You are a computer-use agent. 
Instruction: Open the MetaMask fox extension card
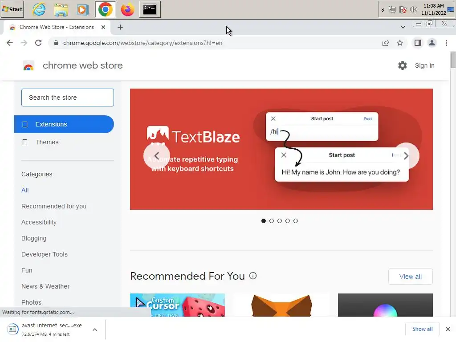(281, 305)
